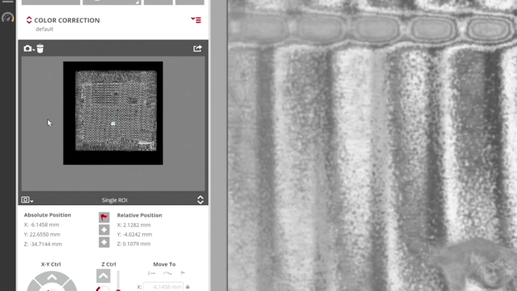
Task: Toggle the lock beside Move To X
Action: (x=188, y=287)
